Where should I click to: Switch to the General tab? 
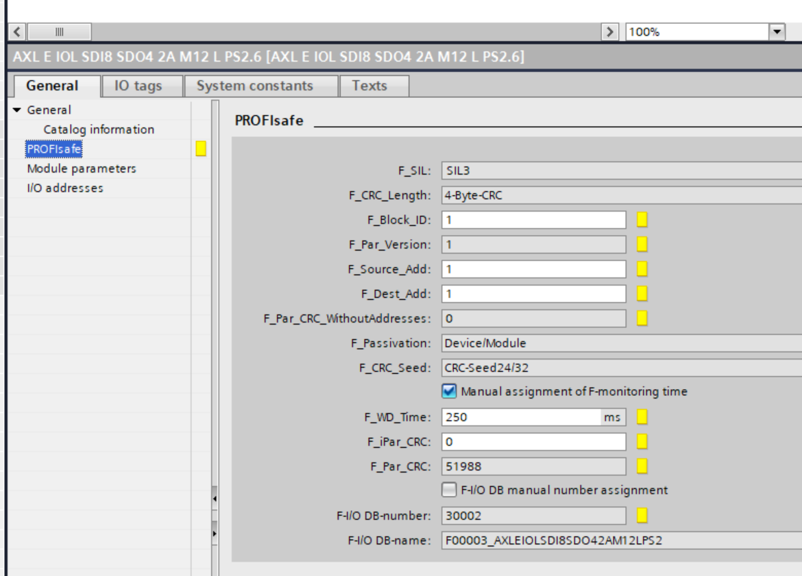(57, 86)
